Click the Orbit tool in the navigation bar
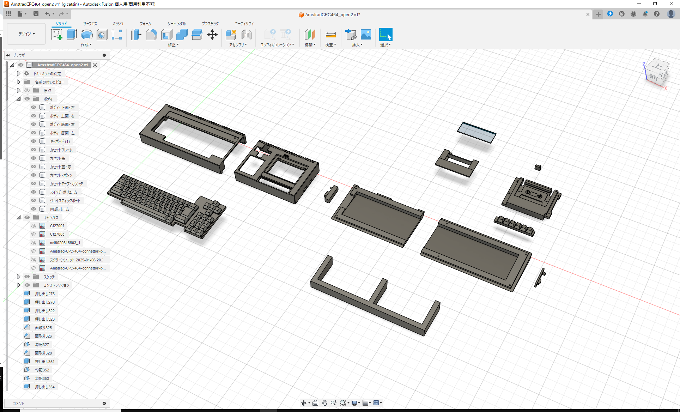The width and height of the screenshot is (680, 412). click(304, 402)
